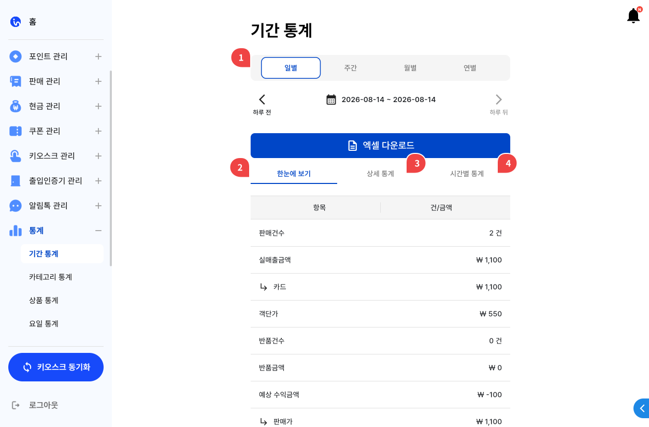The width and height of the screenshot is (649, 427).
Task: Select the 월별 period option
Action: (410, 68)
